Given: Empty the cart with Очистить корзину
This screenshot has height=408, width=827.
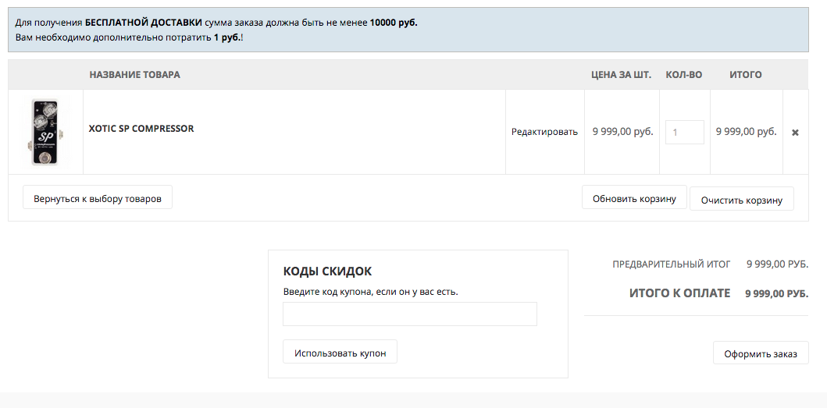Looking at the screenshot, I should pos(741,199).
